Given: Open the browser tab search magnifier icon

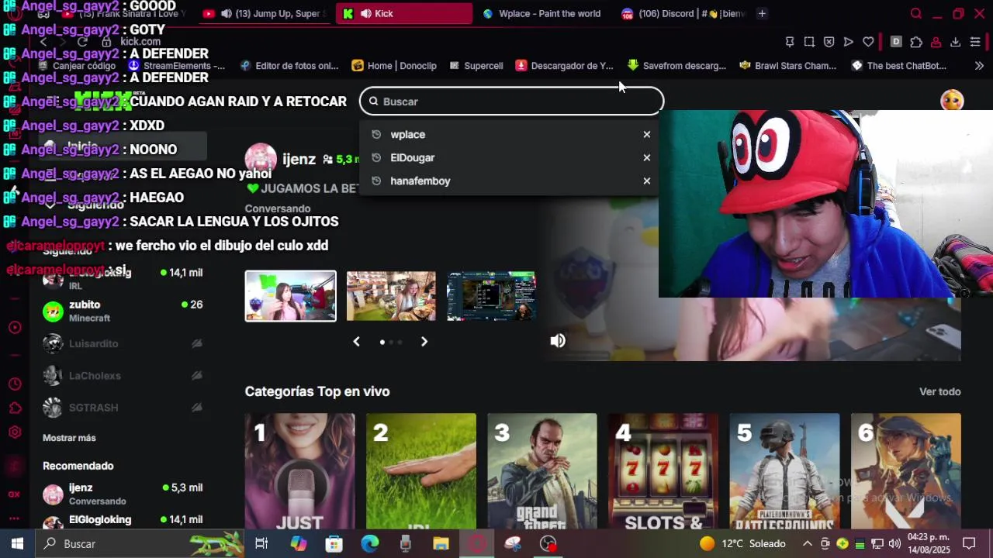Looking at the screenshot, I should [x=916, y=13].
